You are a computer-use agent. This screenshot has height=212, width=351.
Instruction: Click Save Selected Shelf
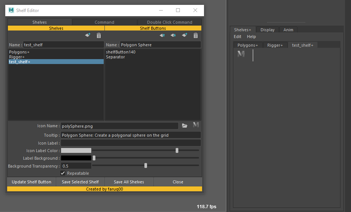[80, 182]
